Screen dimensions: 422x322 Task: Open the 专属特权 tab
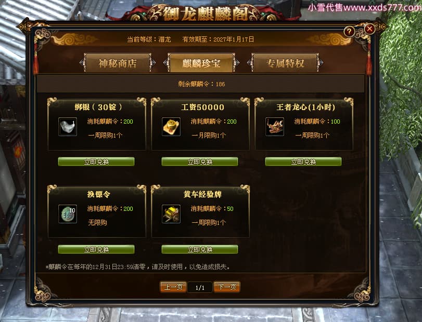[x=285, y=63]
